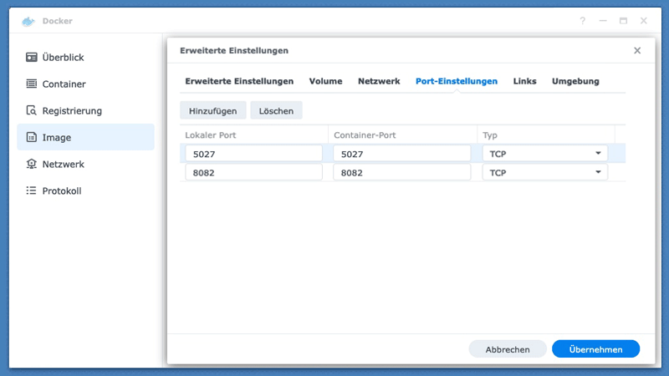Image resolution: width=669 pixels, height=376 pixels.
Task: Switch to the Volume tab
Action: [325, 81]
